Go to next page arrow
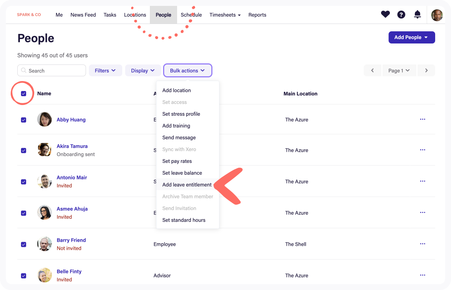This screenshot has width=451, height=290. (426, 70)
